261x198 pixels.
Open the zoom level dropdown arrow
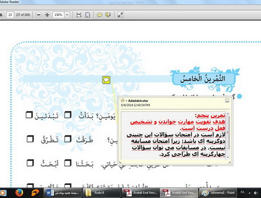coord(67,15)
